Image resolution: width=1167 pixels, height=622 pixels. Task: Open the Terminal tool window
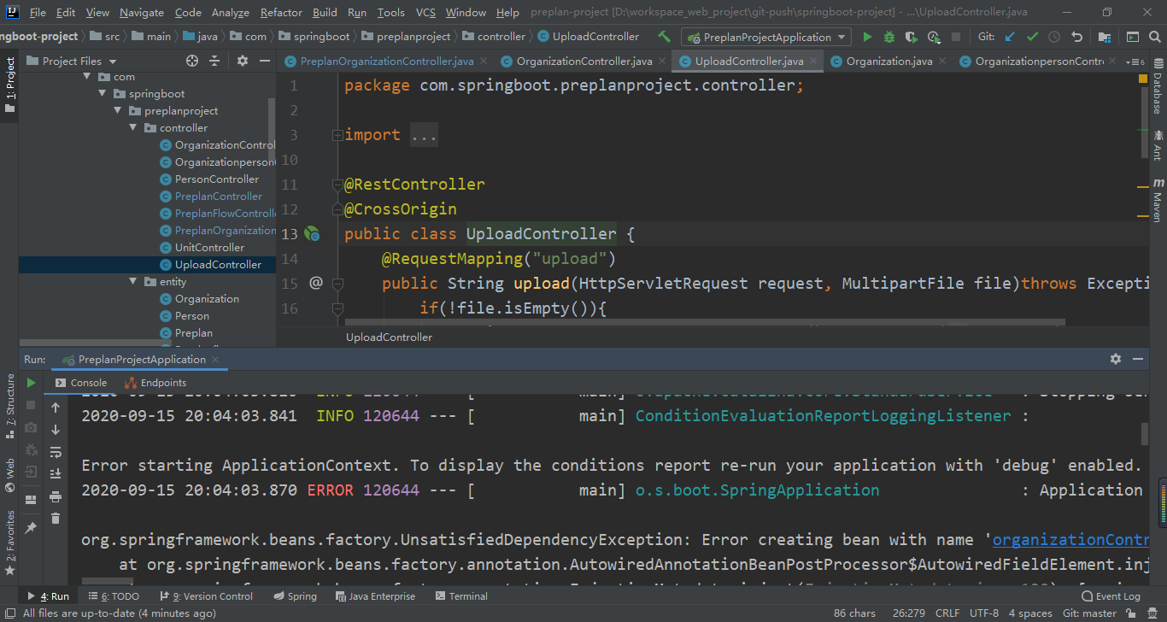460,596
